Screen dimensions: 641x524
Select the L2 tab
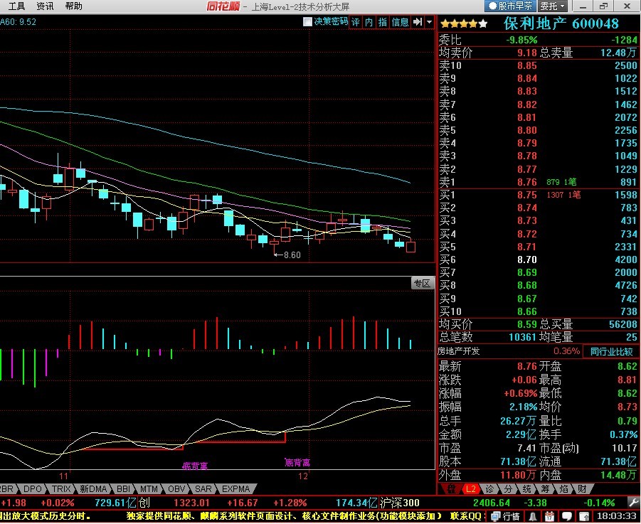click(470, 489)
